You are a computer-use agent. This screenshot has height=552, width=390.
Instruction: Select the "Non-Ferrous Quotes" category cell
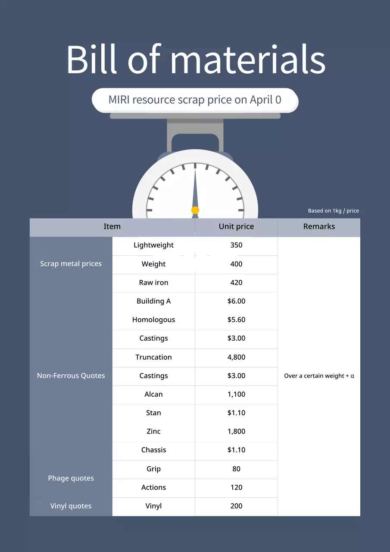[71, 376]
